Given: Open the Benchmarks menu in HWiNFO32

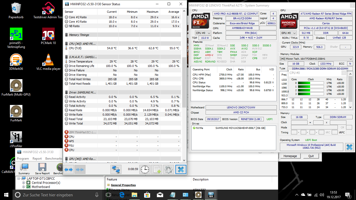Looking at the screenshot, I should pos(54,159).
